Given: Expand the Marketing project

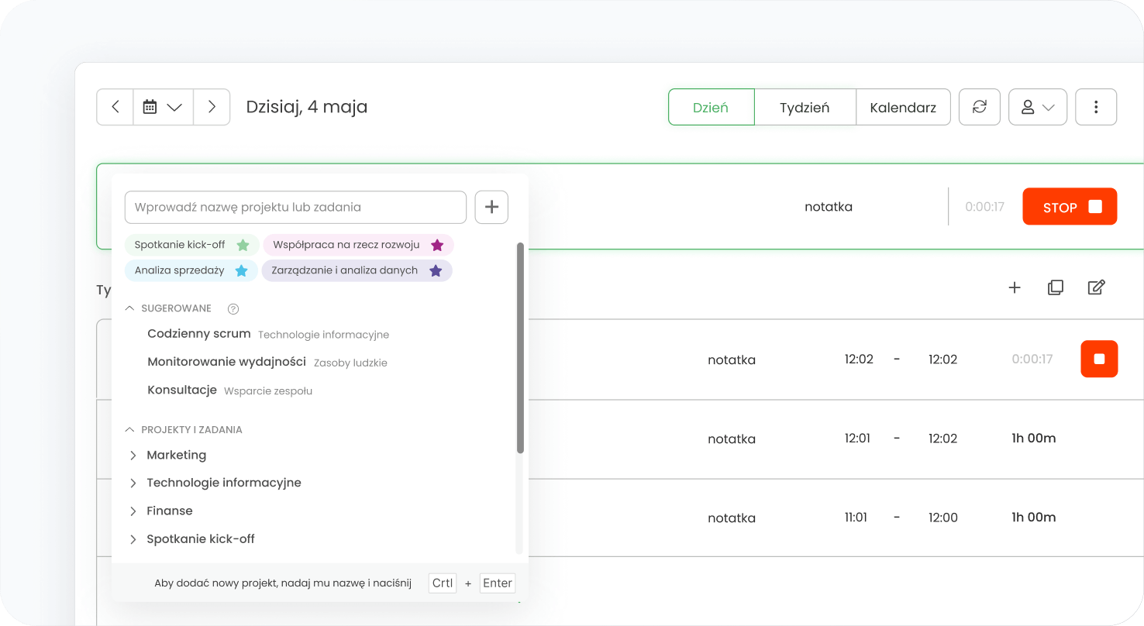Looking at the screenshot, I should click(x=133, y=455).
